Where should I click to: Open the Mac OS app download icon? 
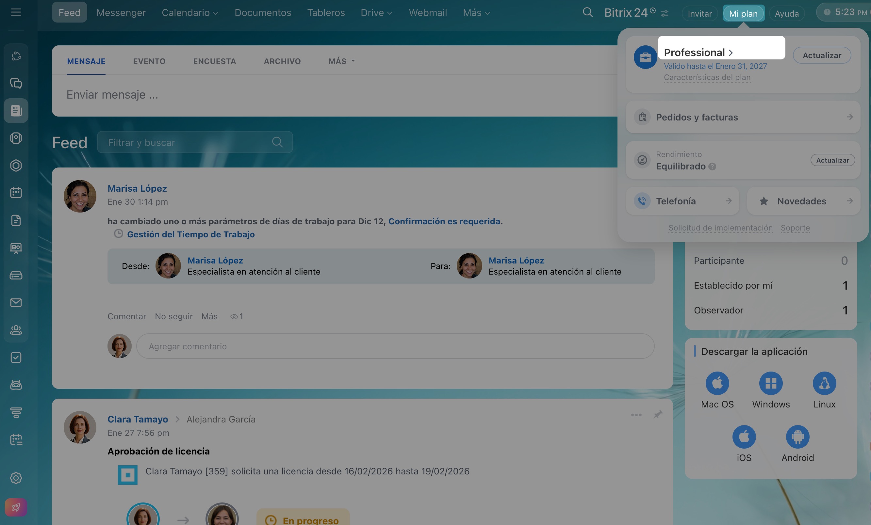click(717, 383)
